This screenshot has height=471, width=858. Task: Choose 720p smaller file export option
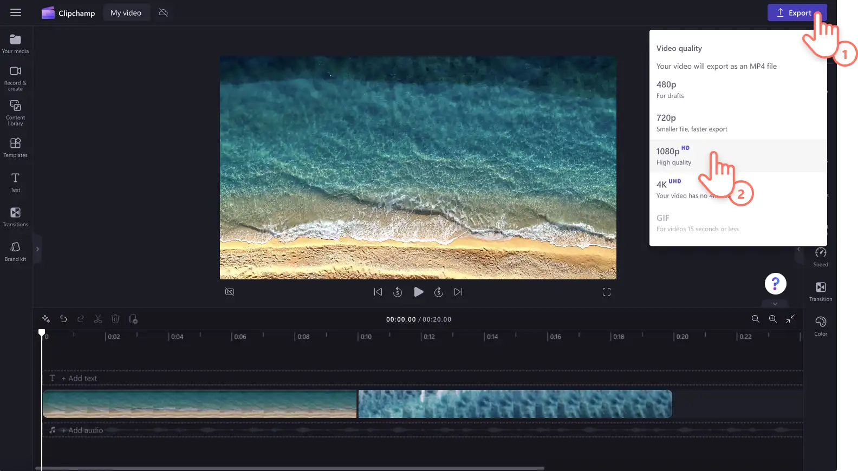pos(738,123)
